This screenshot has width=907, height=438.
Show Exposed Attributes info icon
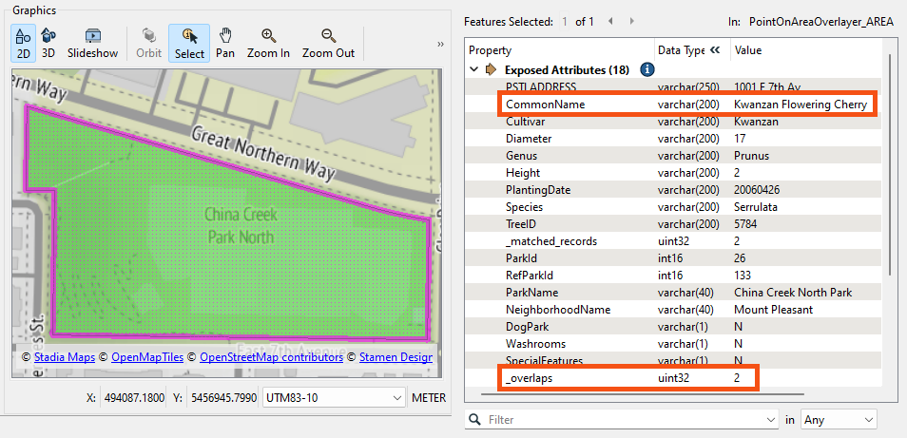pyautogui.click(x=647, y=69)
